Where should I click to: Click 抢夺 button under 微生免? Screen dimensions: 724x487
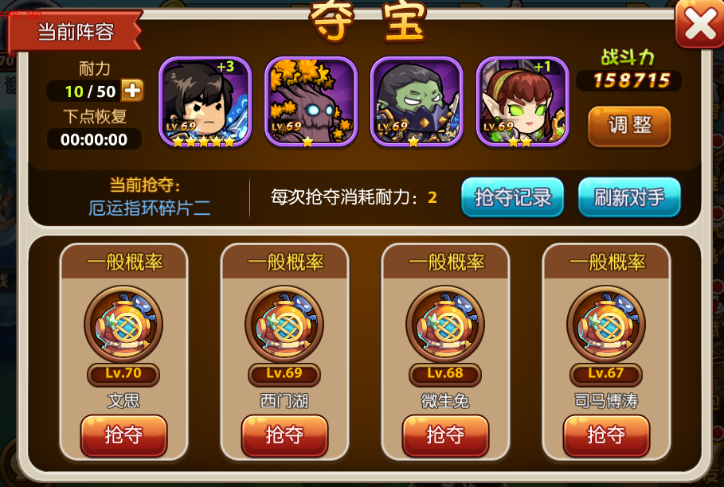tap(445, 435)
